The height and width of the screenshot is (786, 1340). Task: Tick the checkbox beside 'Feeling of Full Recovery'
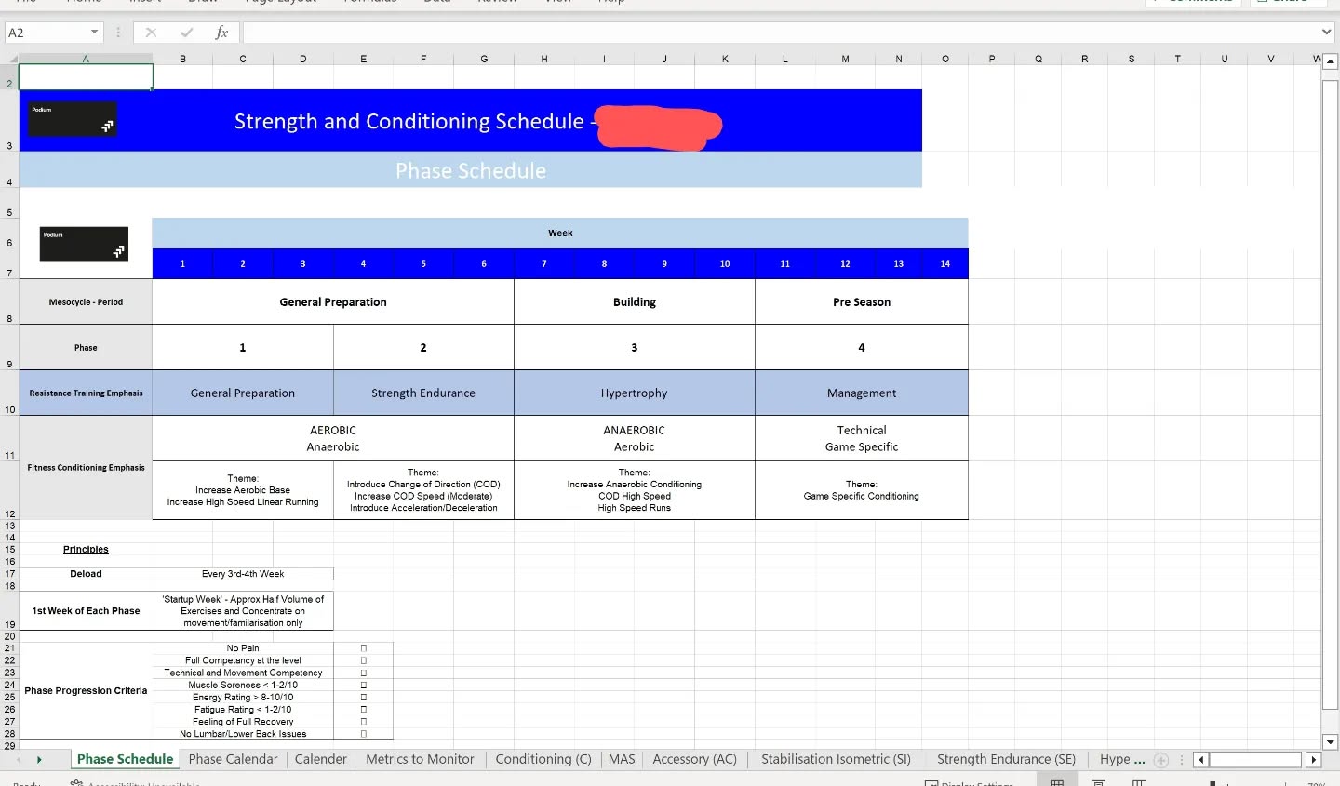363,721
